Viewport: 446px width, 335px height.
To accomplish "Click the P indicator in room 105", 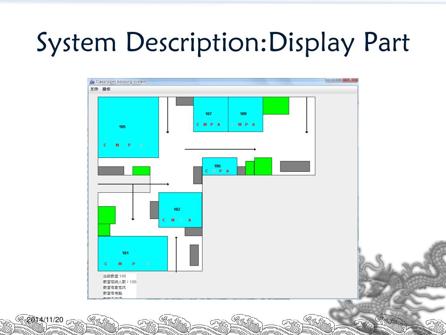I will click(x=129, y=145).
